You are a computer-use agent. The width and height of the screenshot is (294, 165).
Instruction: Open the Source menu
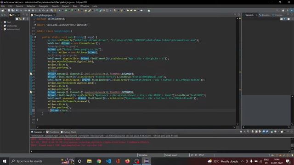pyautogui.click(x=19, y=6)
